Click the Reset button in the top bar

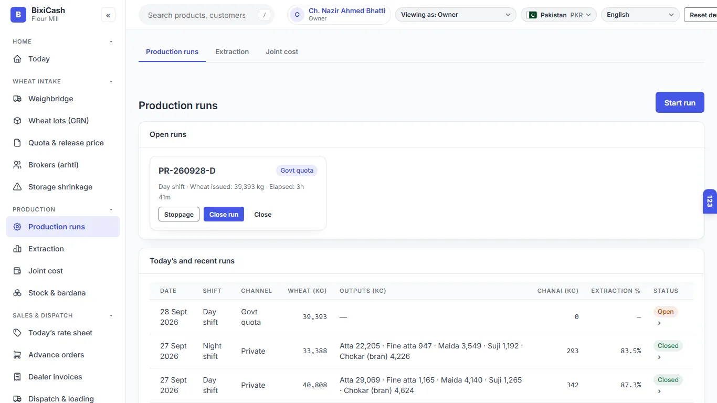(701, 15)
